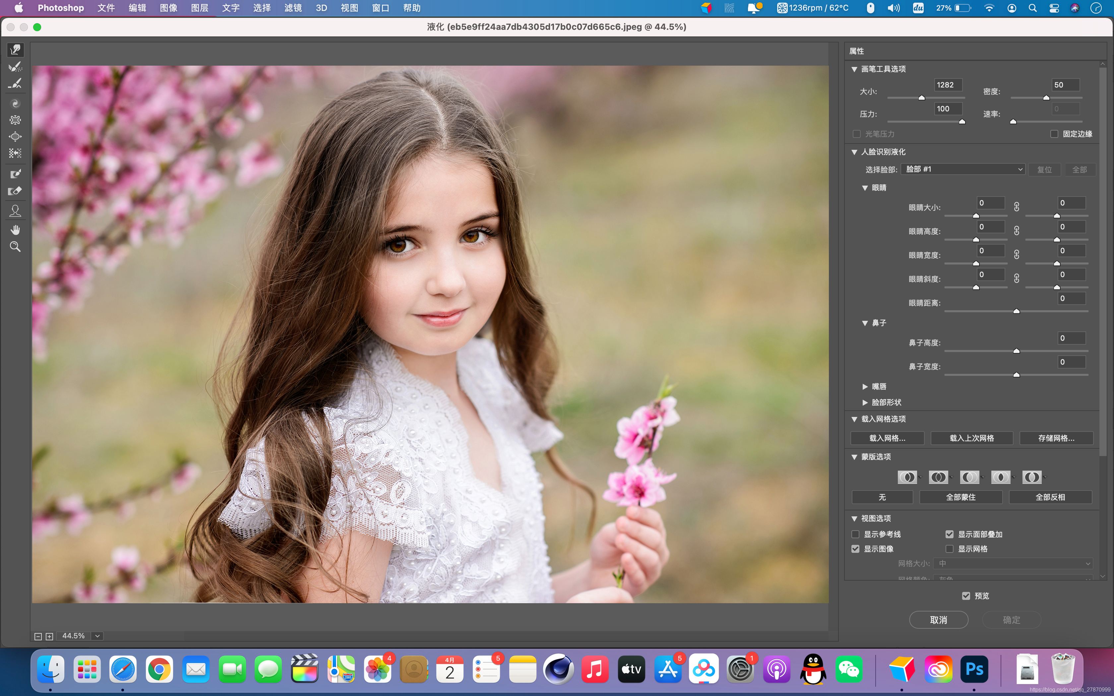The image size is (1114, 696).
Task: Click the 取消 button
Action: 939,620
